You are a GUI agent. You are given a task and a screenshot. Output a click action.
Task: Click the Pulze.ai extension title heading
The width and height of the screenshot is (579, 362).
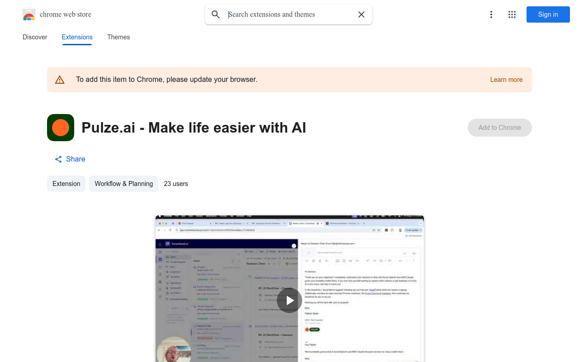coord(194,128)
